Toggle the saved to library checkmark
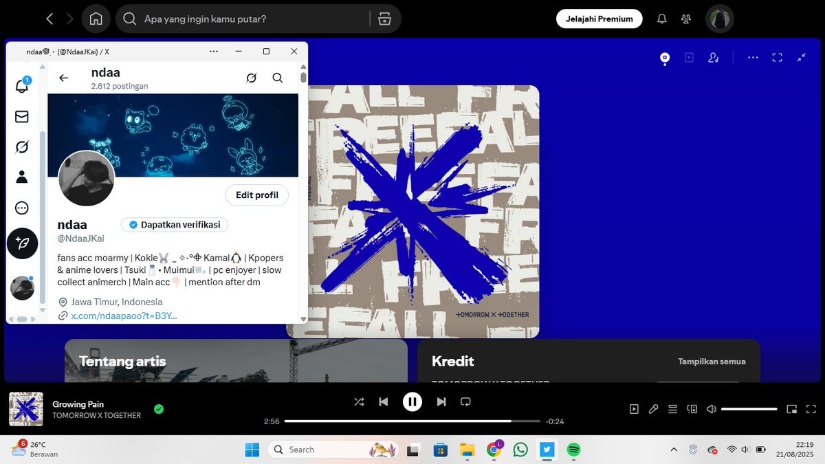 coord(159,409)
